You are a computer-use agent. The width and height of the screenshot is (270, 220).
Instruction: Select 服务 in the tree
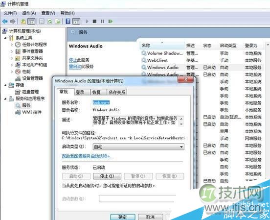[x=26, y=105]
